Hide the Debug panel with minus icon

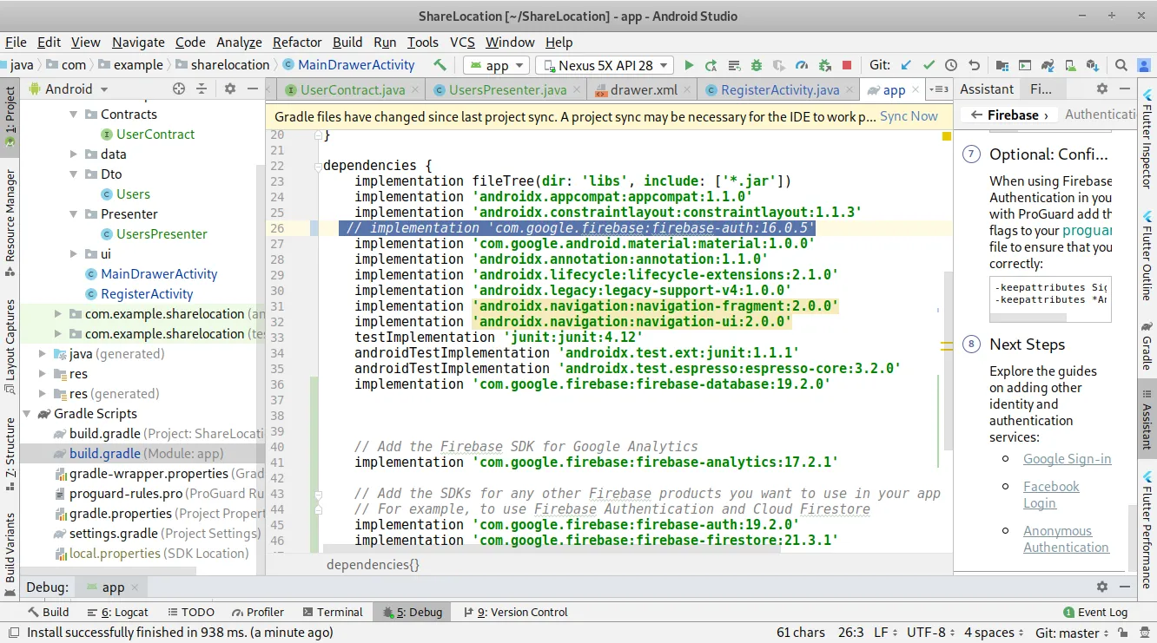pyautogui.click(x=1124, y=587)
